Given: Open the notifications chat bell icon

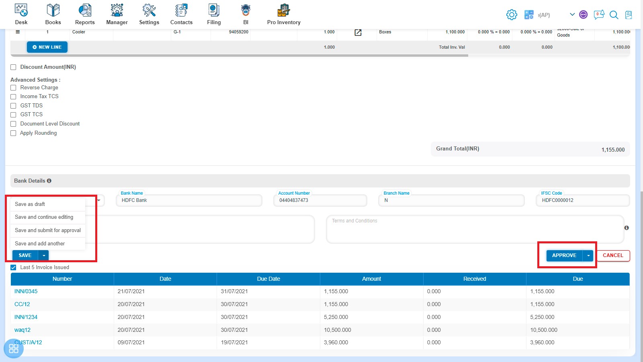Looking at the screenshot, I should point(599,15).
